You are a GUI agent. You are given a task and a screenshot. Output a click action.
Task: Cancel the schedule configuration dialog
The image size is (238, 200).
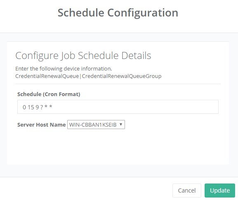(187, 191)
